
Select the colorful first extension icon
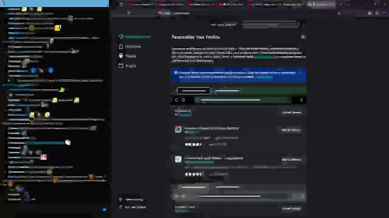[178, 130]
